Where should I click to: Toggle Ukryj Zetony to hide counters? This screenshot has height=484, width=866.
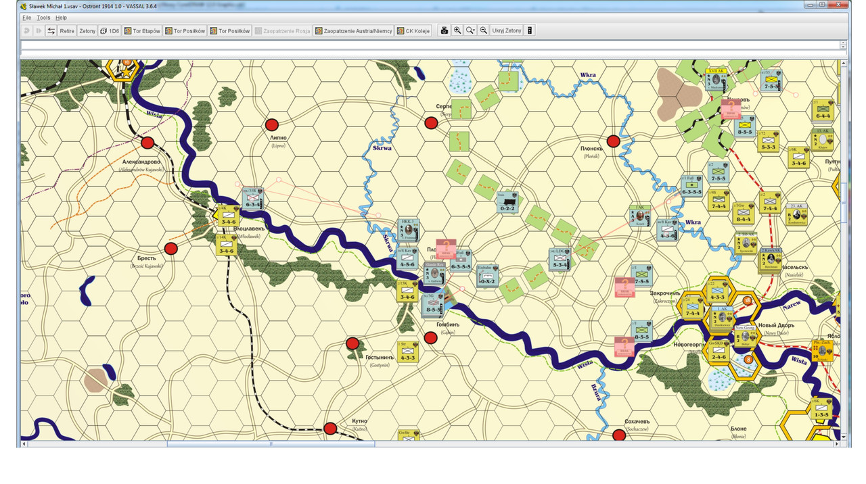click(507, 30)
